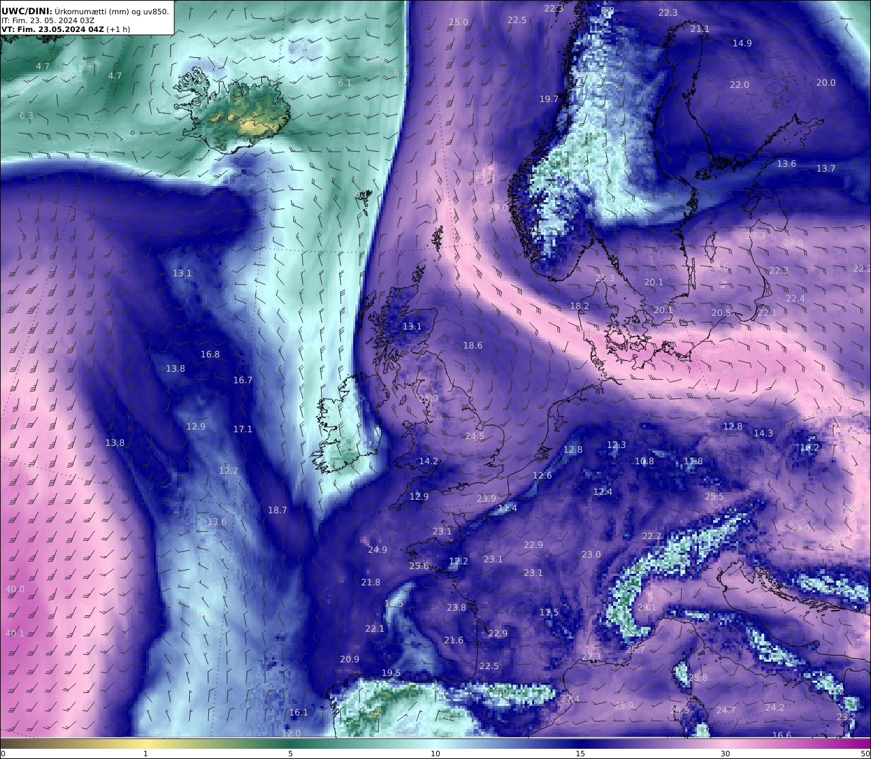Click the '25.8' value on the map

pos(698,678)
